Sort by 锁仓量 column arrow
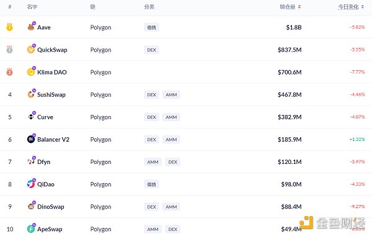The image size is (372, 236). click(x=299, y=7)
